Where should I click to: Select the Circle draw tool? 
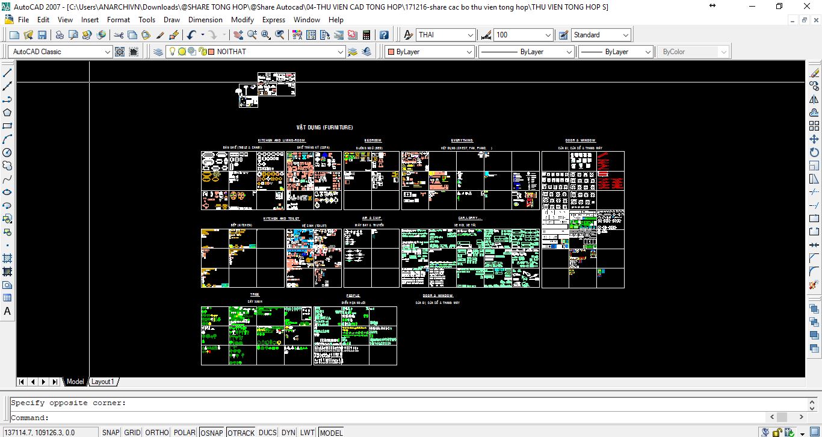[x=8, y=152]
